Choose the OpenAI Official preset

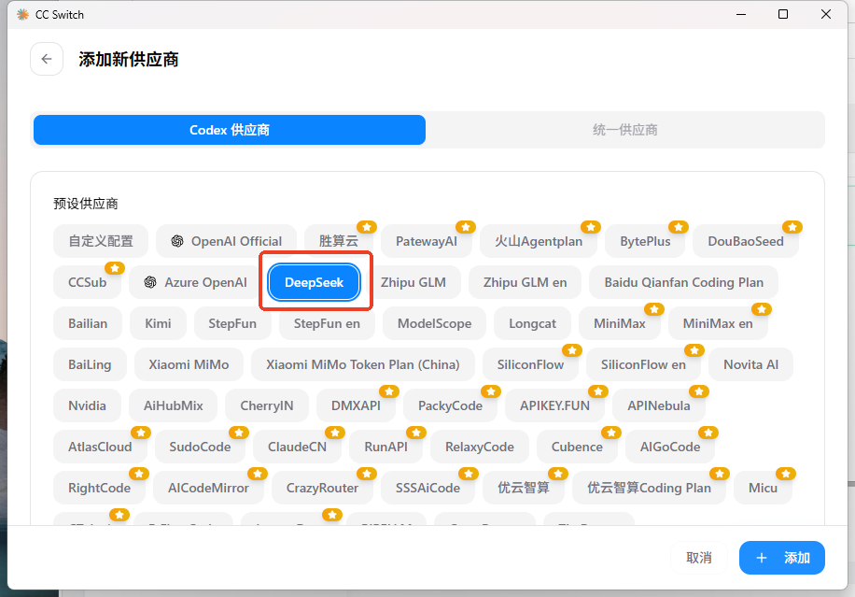coord(226,241)
